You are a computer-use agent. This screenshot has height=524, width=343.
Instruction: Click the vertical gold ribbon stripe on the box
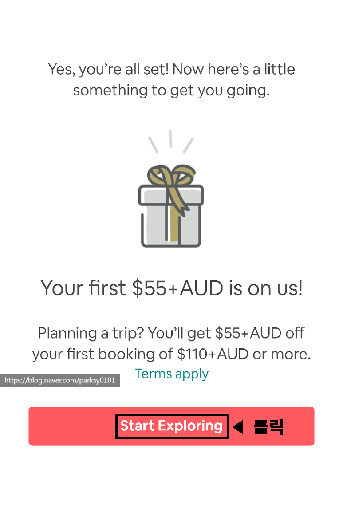[x=174, y=223]
